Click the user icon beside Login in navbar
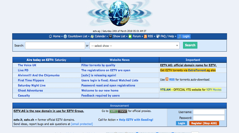239x133 pixels. coord(180,36)
